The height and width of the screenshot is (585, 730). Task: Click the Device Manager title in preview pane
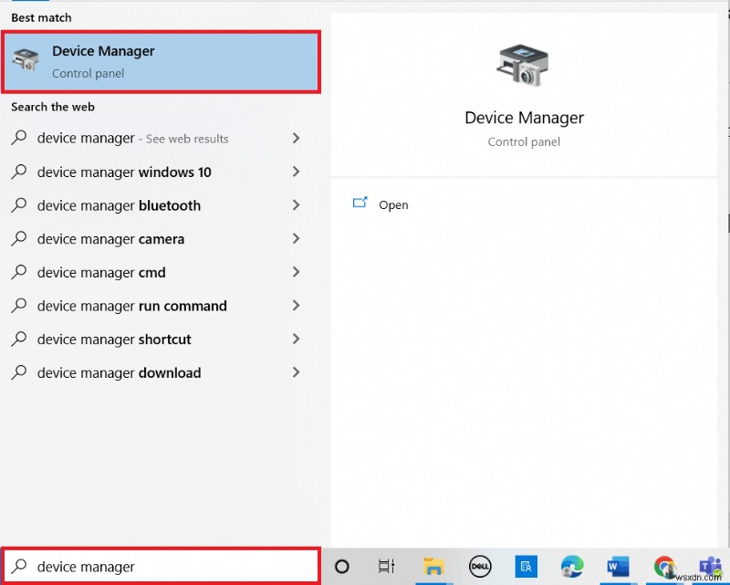[524, 118]
